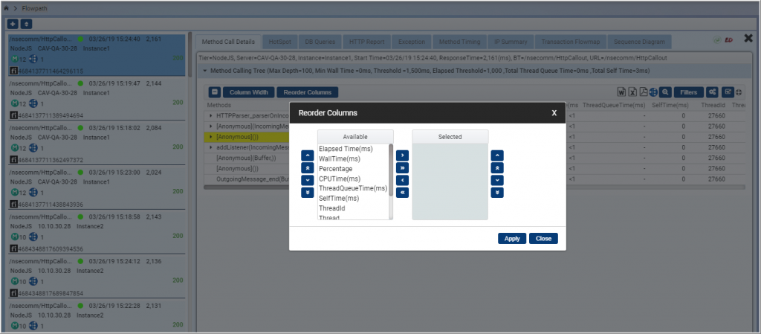This screenshot has height=334, width=761.
Task: Click the magnifier search button in toolbar
Action: tap(665, 92)
